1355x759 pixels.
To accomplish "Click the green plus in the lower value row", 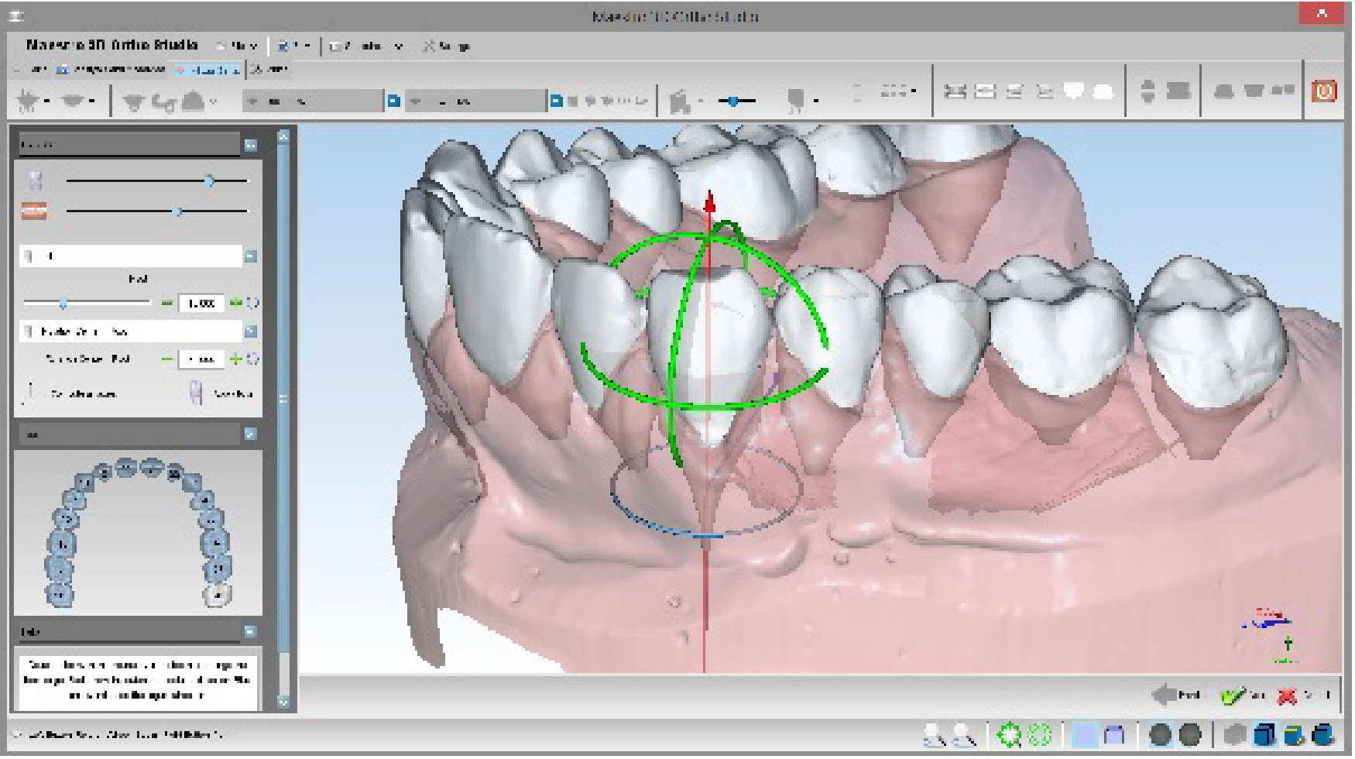I will pos(236,359).
